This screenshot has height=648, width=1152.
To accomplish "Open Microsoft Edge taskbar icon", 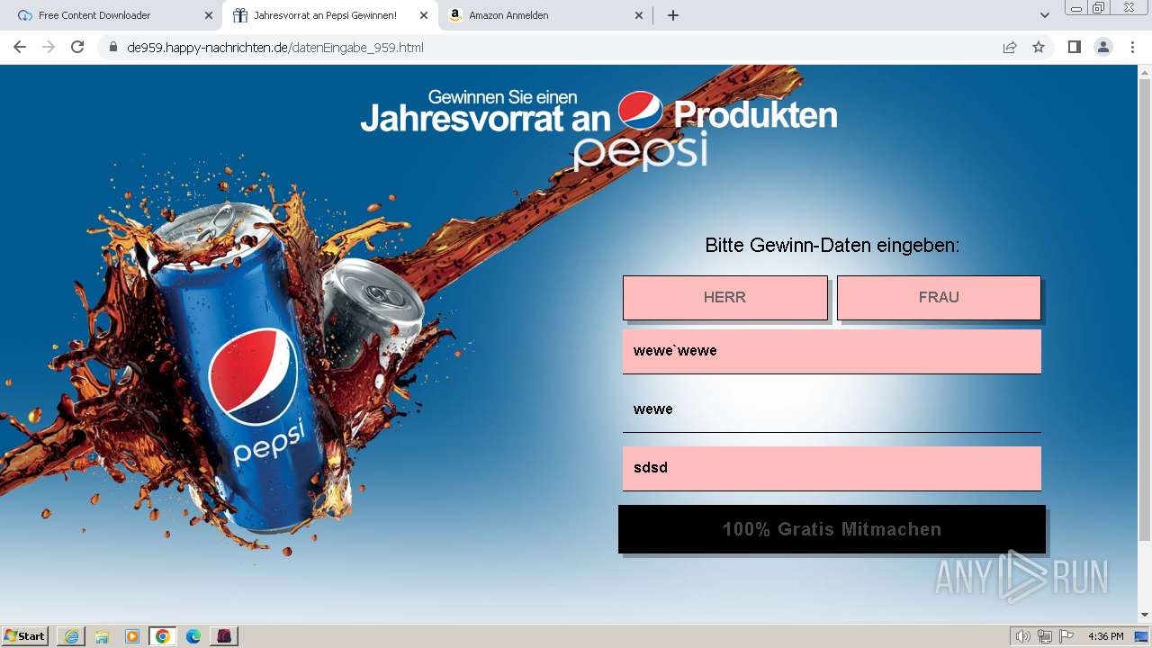I will [193, 636].
